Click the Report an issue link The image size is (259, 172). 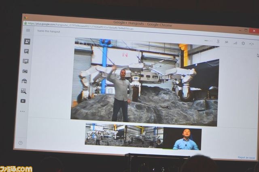(x=246, y=157)
